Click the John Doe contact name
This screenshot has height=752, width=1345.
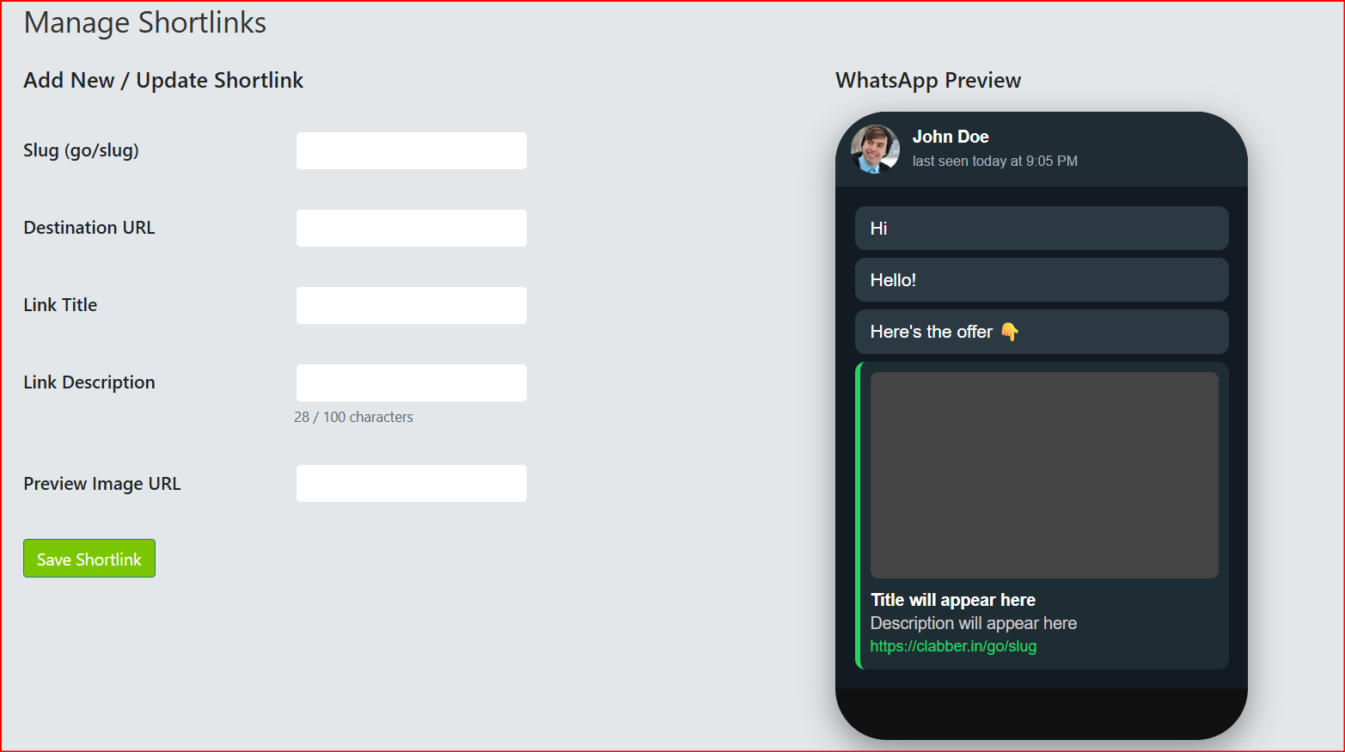click(951, 137)
